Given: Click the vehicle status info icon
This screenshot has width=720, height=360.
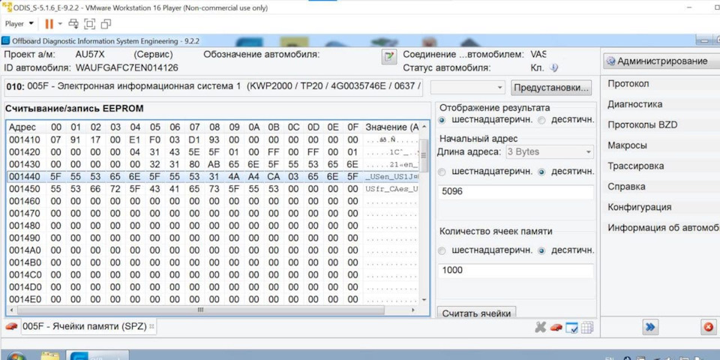Looking at the screenshot, I should [553, 68].
